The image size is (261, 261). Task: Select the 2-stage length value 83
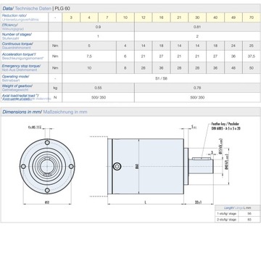249,220
